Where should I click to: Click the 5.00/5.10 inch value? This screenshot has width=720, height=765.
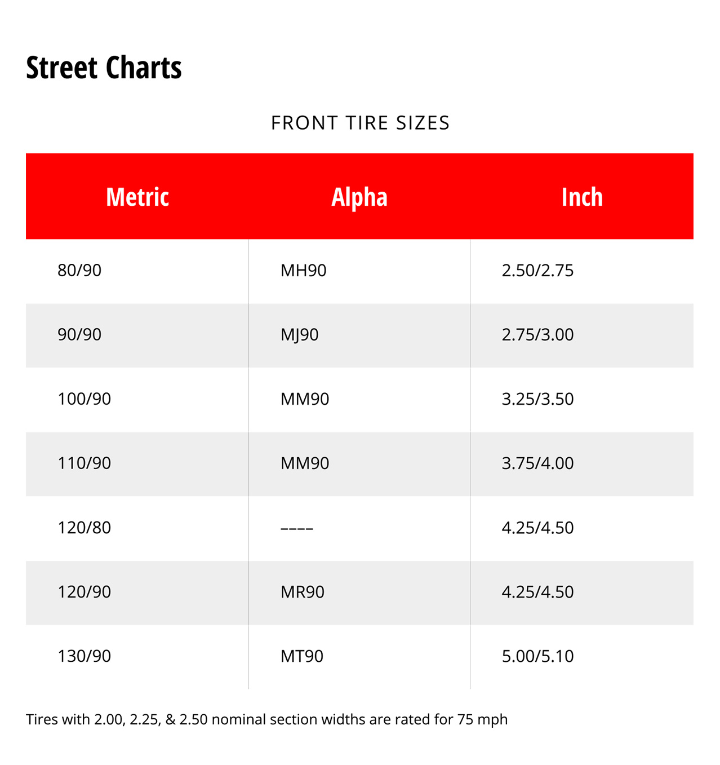tap(537, 656)
